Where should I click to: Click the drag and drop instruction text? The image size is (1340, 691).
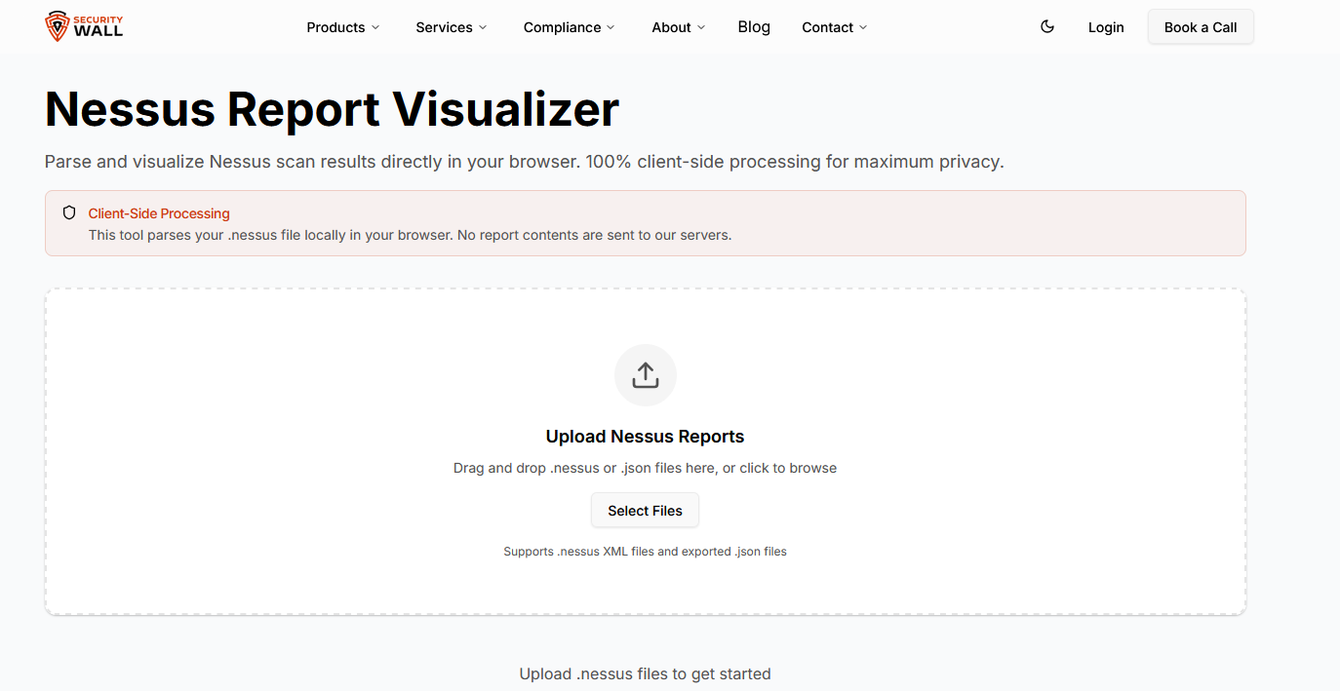coord(645,468)
